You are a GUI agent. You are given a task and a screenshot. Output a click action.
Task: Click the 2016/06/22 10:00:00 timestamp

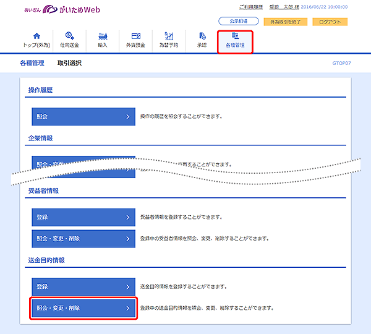[324, 7]
